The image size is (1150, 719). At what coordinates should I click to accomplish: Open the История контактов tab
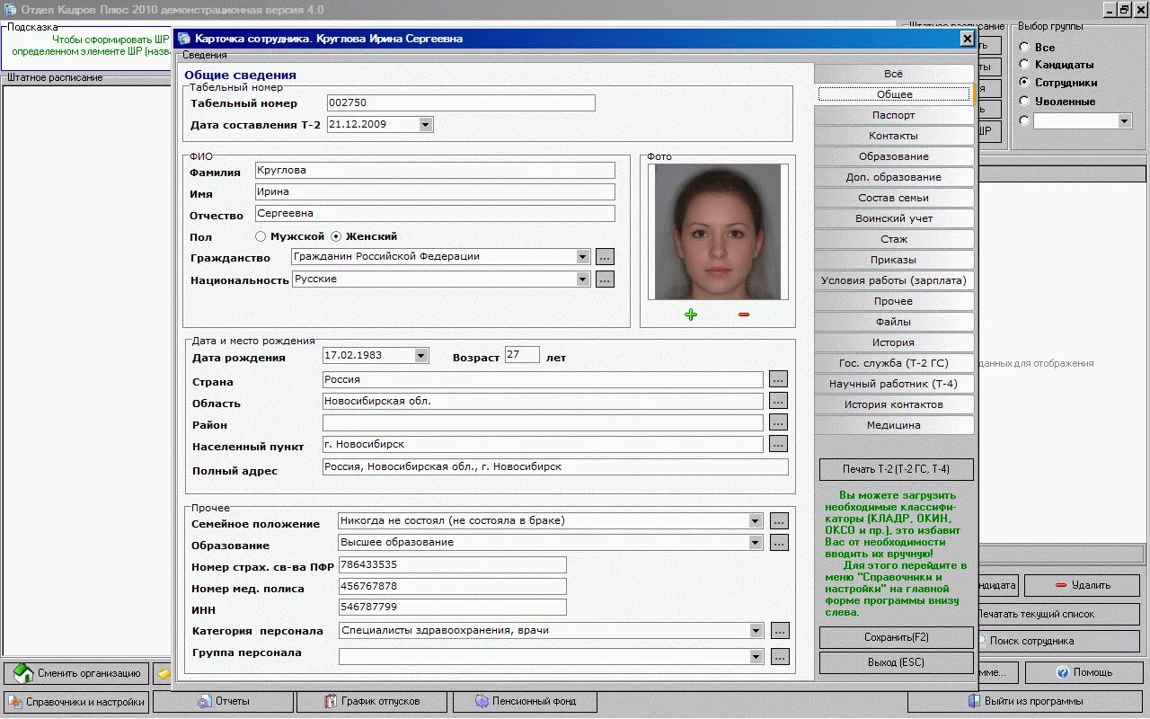tap(894, 404)
